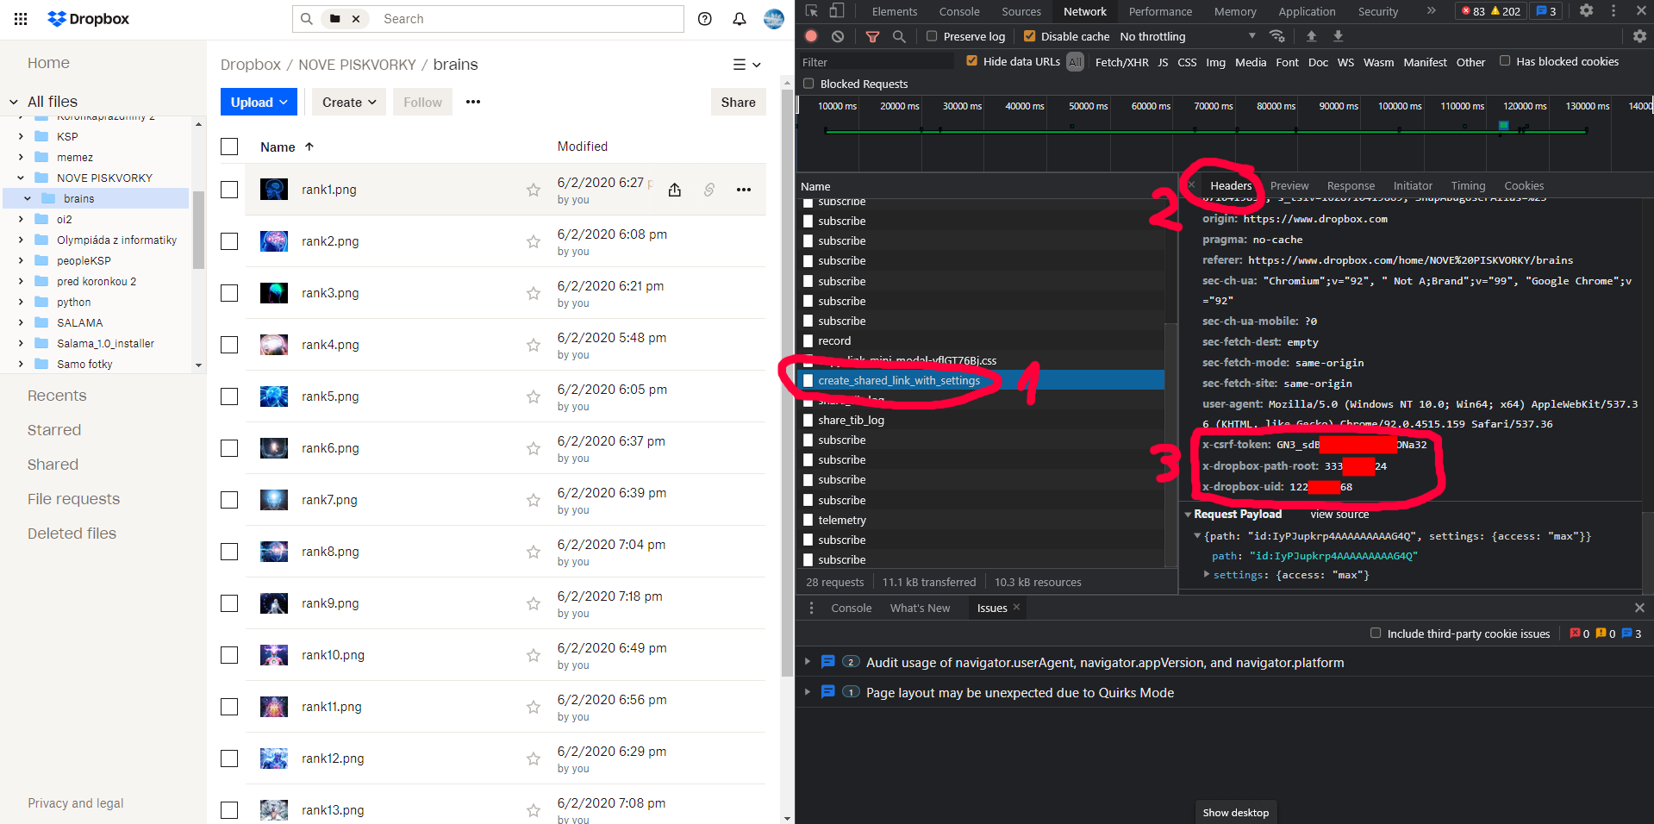The width and height of the screenshot is (1654, 824).
Task: Open the Timing tab of request
Action: (x=1468, y=185)
